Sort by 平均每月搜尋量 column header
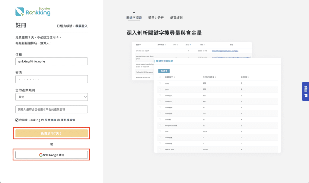 [210, 77]
